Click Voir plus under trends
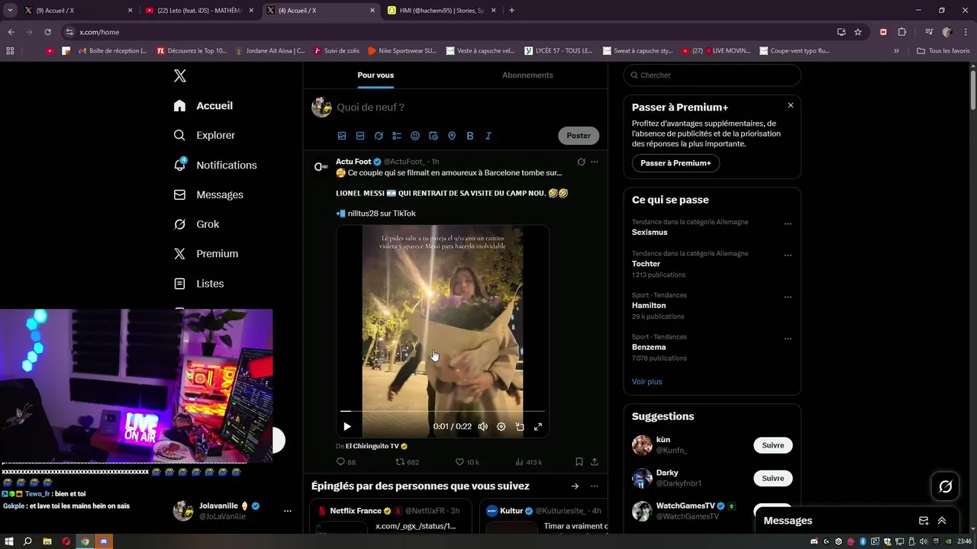Screen dimensions: 977x549 coord(647,381)
